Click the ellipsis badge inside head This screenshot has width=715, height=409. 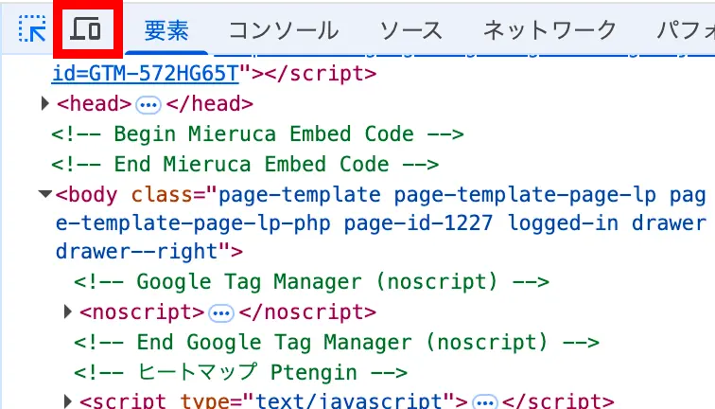point(148,105)
